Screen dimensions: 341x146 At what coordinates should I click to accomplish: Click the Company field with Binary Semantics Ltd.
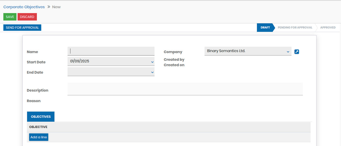coord(245,51)
